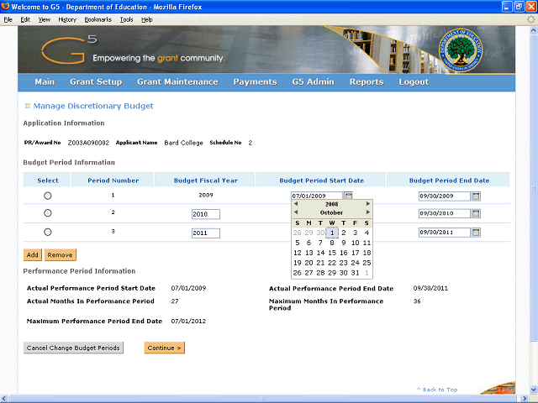
Task: Open calendar icon next to 09/30/2010
Action: coord(475,214)
